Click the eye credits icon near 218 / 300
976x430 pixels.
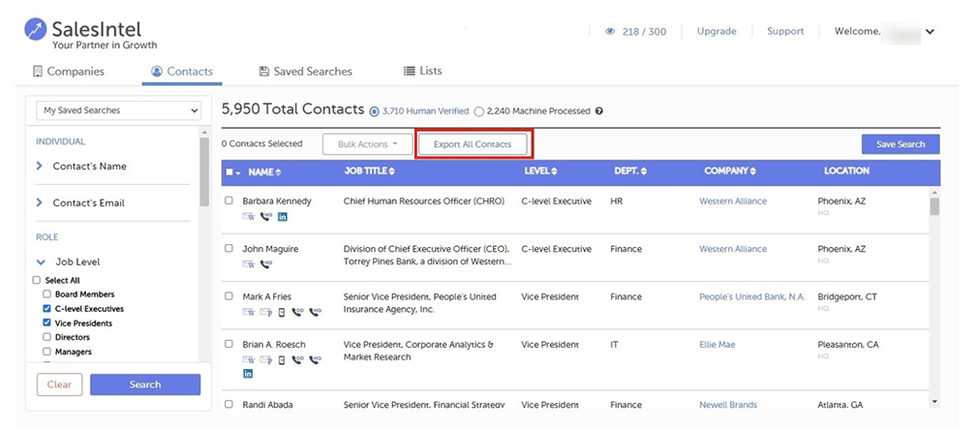[x=610, y=31]
